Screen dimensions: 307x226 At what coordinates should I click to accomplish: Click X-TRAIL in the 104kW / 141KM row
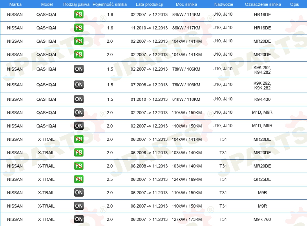pyautogui.click(x=46, y=139)
